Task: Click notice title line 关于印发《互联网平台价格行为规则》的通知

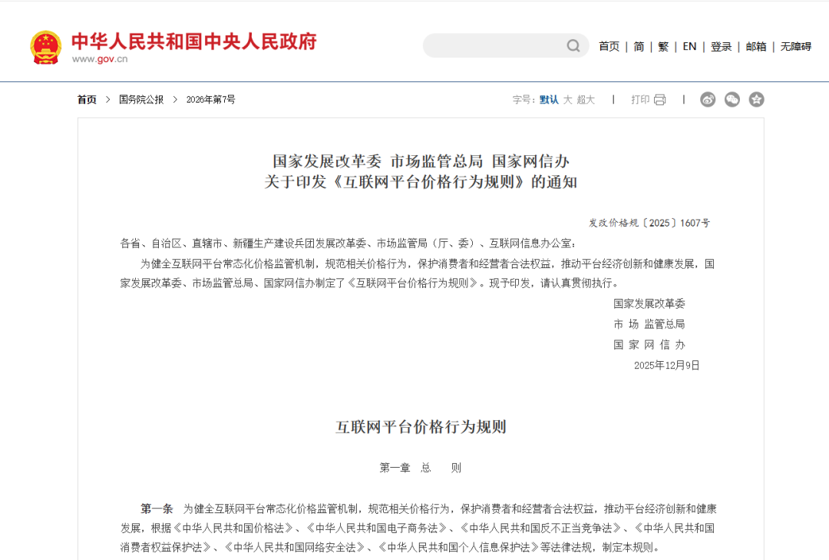Action: click(421, 182)
